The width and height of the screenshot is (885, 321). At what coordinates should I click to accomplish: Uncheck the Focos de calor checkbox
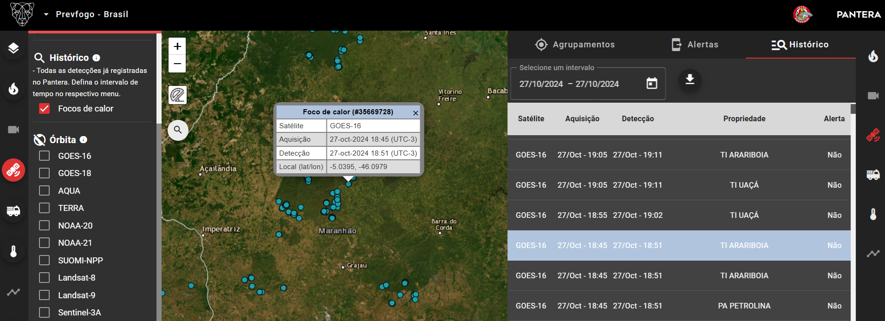pyautogui.click(x=45, y=109)
